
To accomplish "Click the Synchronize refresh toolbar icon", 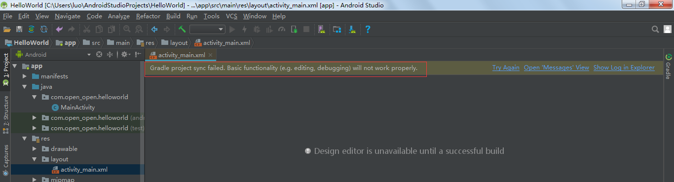I will point(44,30).
